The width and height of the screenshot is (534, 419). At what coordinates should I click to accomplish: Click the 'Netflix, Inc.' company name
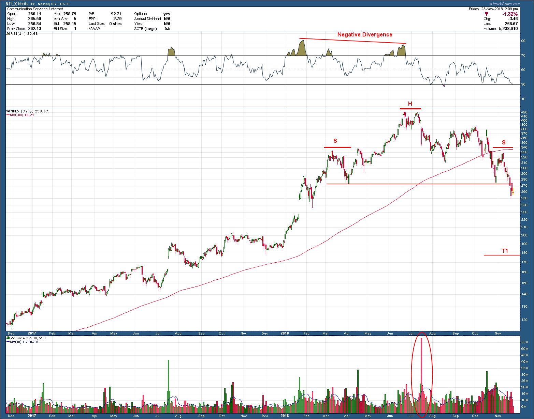coord(27,4)
